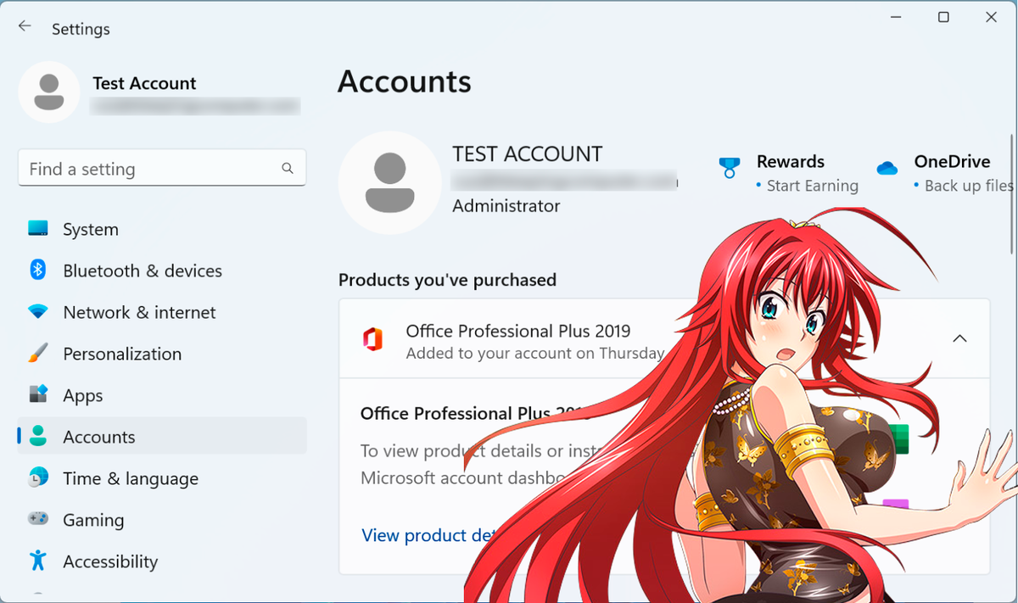The height and width of the screenshot is (603, 1018).
Task: Go to Network & internet
Action: pyautogui.click(x=161, y=312)
